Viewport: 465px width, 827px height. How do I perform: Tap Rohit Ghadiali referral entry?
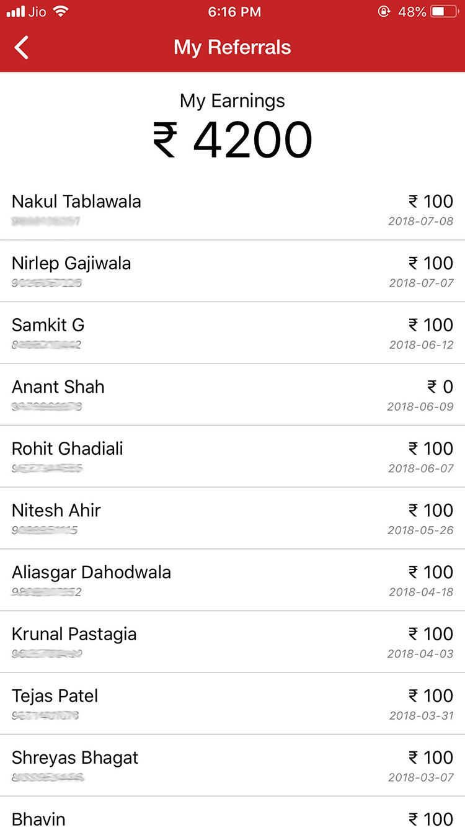tap(232, 457)
